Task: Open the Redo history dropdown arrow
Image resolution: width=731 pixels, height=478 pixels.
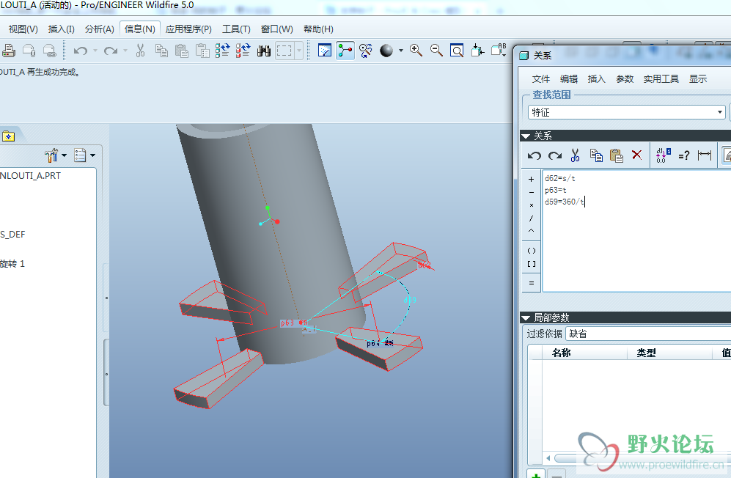Action: pos(125,51)
